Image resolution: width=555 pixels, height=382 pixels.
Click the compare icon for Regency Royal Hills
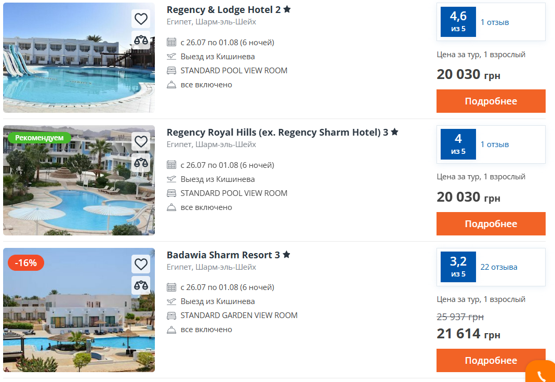tap(140, 162)
